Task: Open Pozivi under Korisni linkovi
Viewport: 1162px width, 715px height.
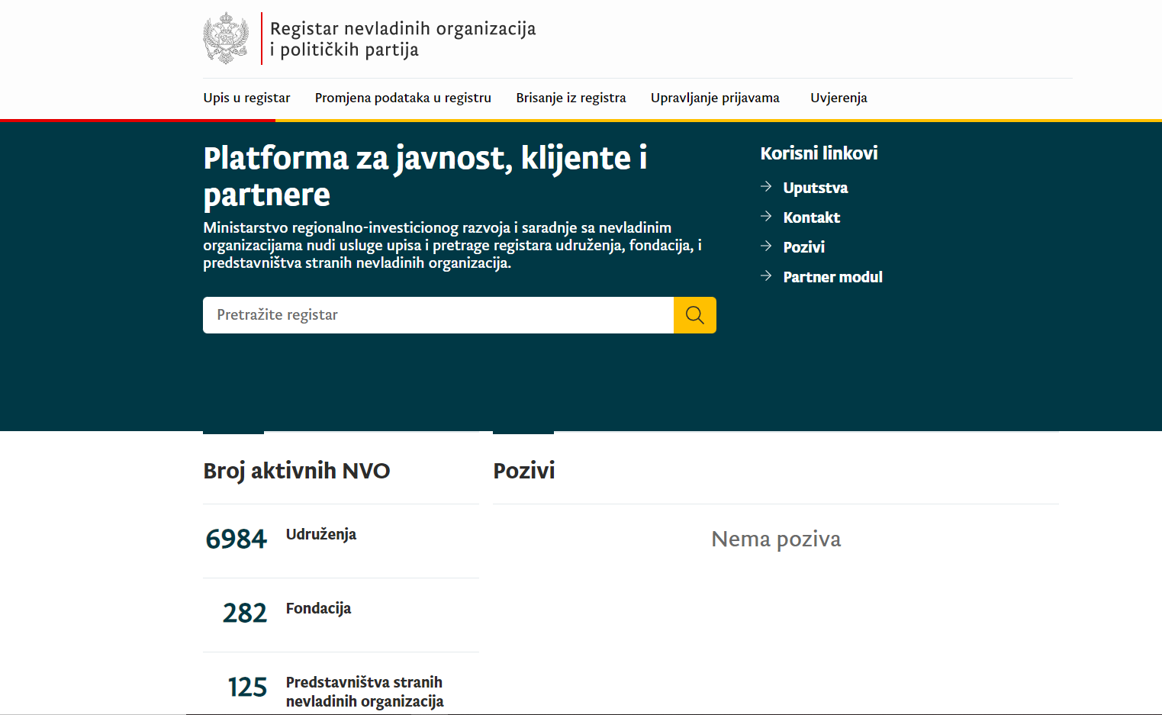Action: click(x=803, y=247)
